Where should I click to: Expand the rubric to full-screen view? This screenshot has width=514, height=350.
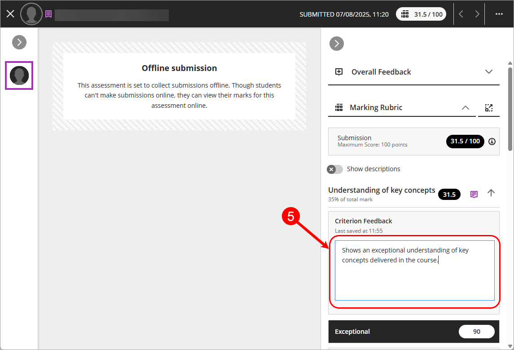point(488,108)
